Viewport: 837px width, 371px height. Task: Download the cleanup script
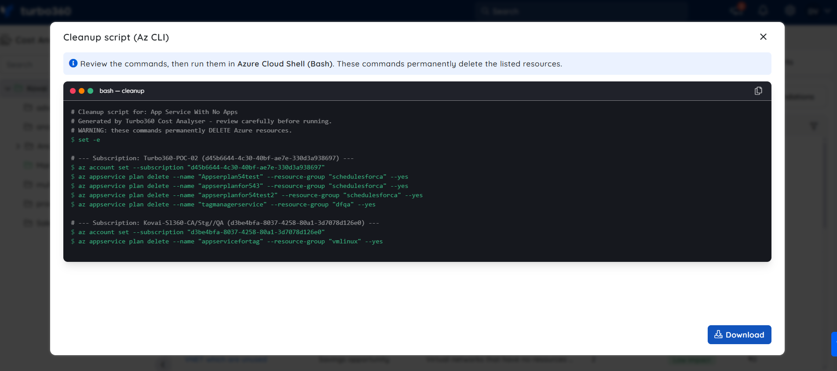tap(739, 334)
